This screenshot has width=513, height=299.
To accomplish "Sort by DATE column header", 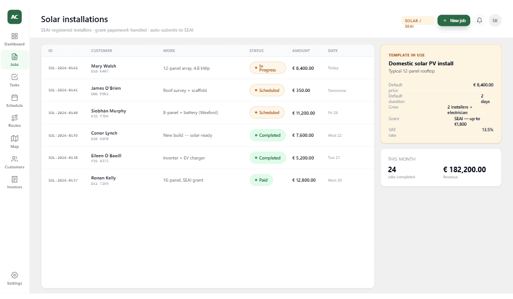I will 333,50.
